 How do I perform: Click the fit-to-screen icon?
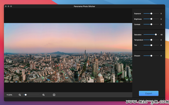[x=54, y=95]
